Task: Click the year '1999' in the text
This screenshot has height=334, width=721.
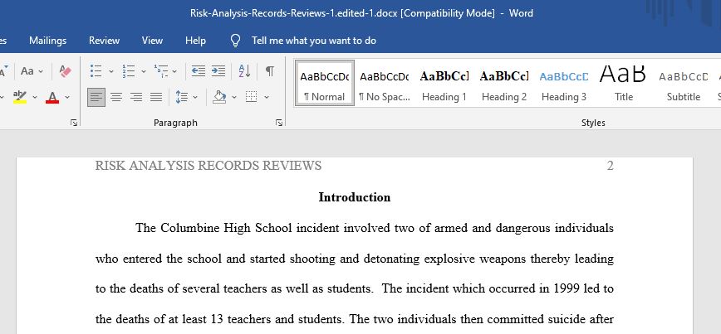Action: point(567,288)
